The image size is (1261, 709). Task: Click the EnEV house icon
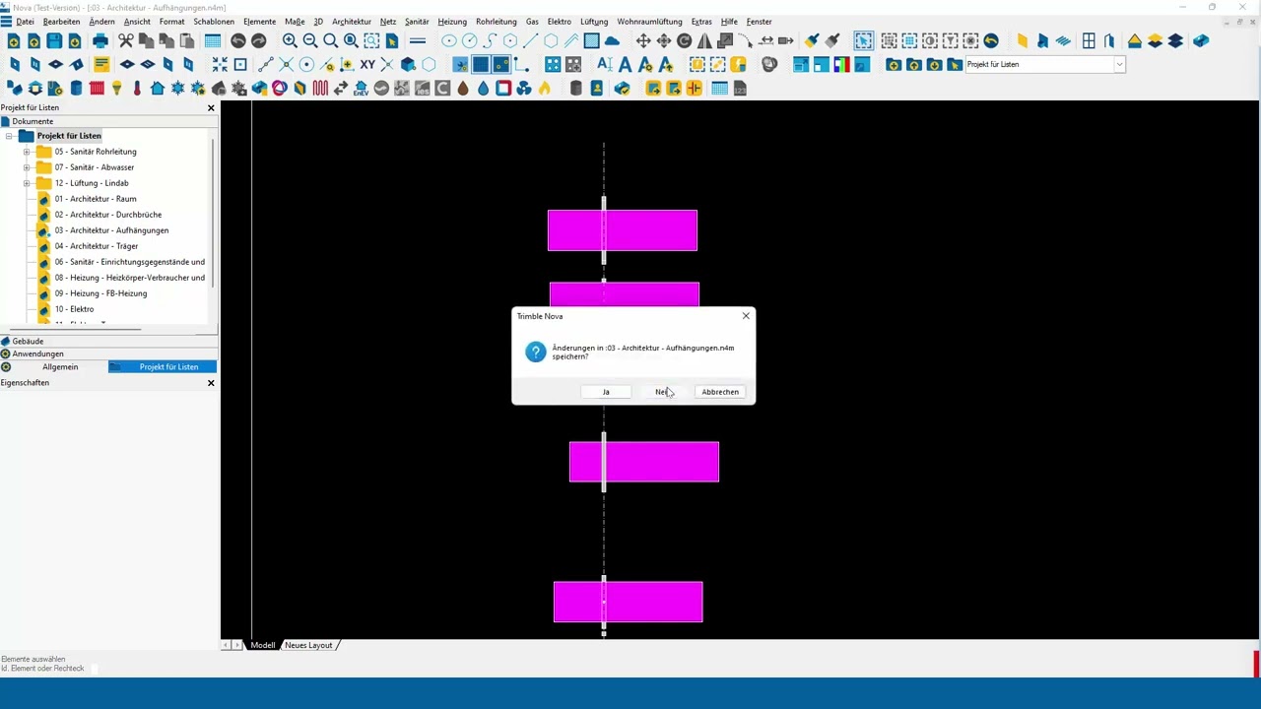point(361,89)
